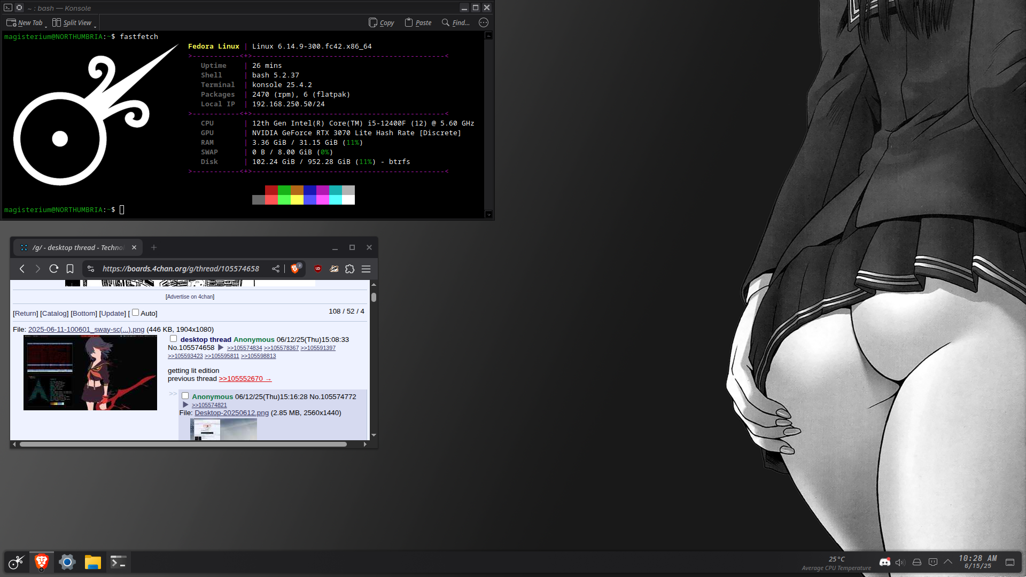This screenshot has height=577, width=1026.
Task: Open Extensions puzzle-piece menu
Action: [350, 269]
